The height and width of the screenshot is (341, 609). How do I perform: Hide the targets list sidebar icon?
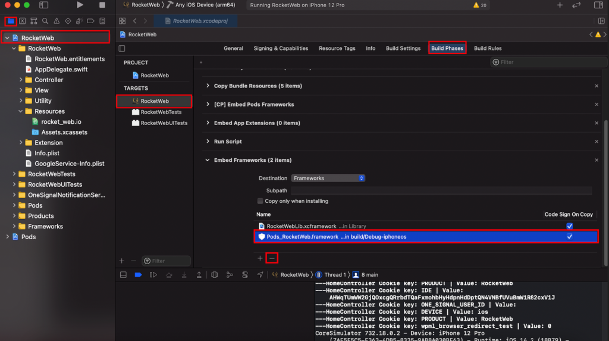(122, 49)
